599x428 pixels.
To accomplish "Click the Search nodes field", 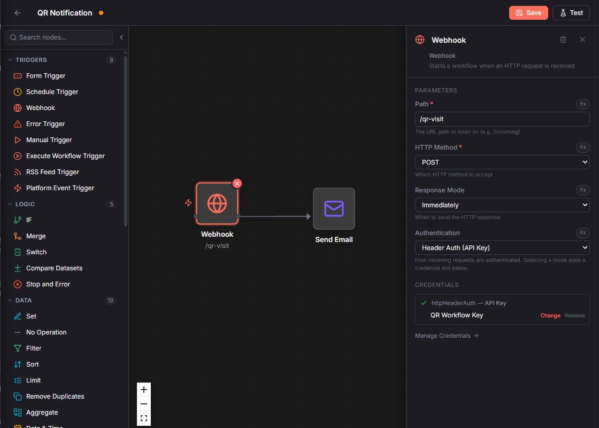I will [59, 37].
